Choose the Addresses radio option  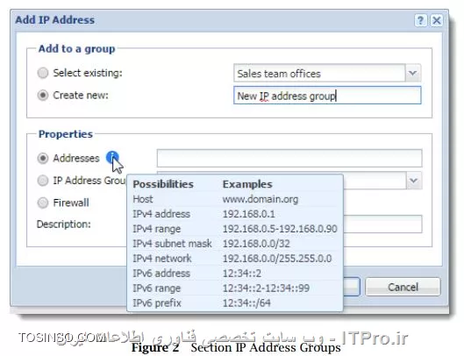click(43, 158)
